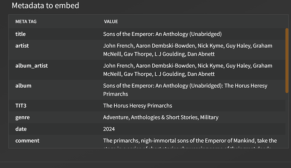Select the album_artist authors value
Viewport: 291px width, 168px height.
click(x=188, y=70)
